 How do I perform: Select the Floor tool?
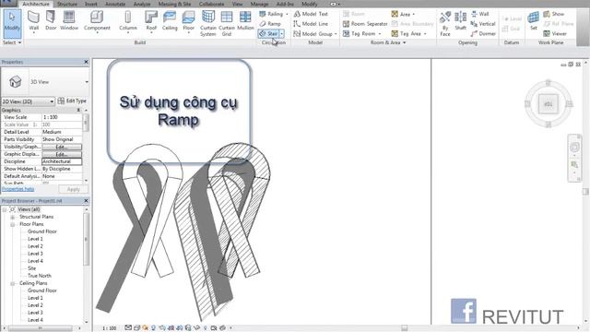tap(188, 21)
